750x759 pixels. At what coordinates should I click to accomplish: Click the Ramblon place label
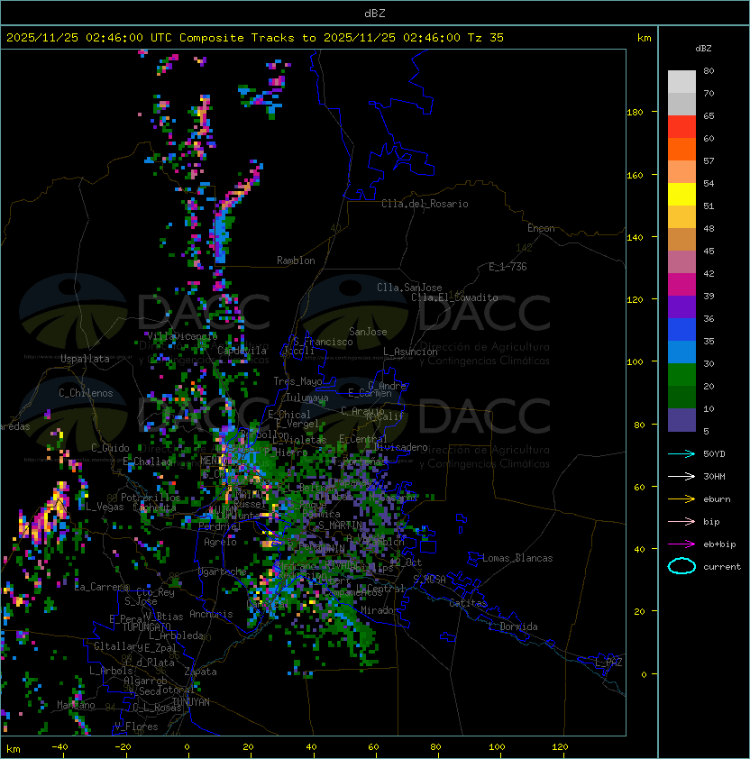click(296, 261)
